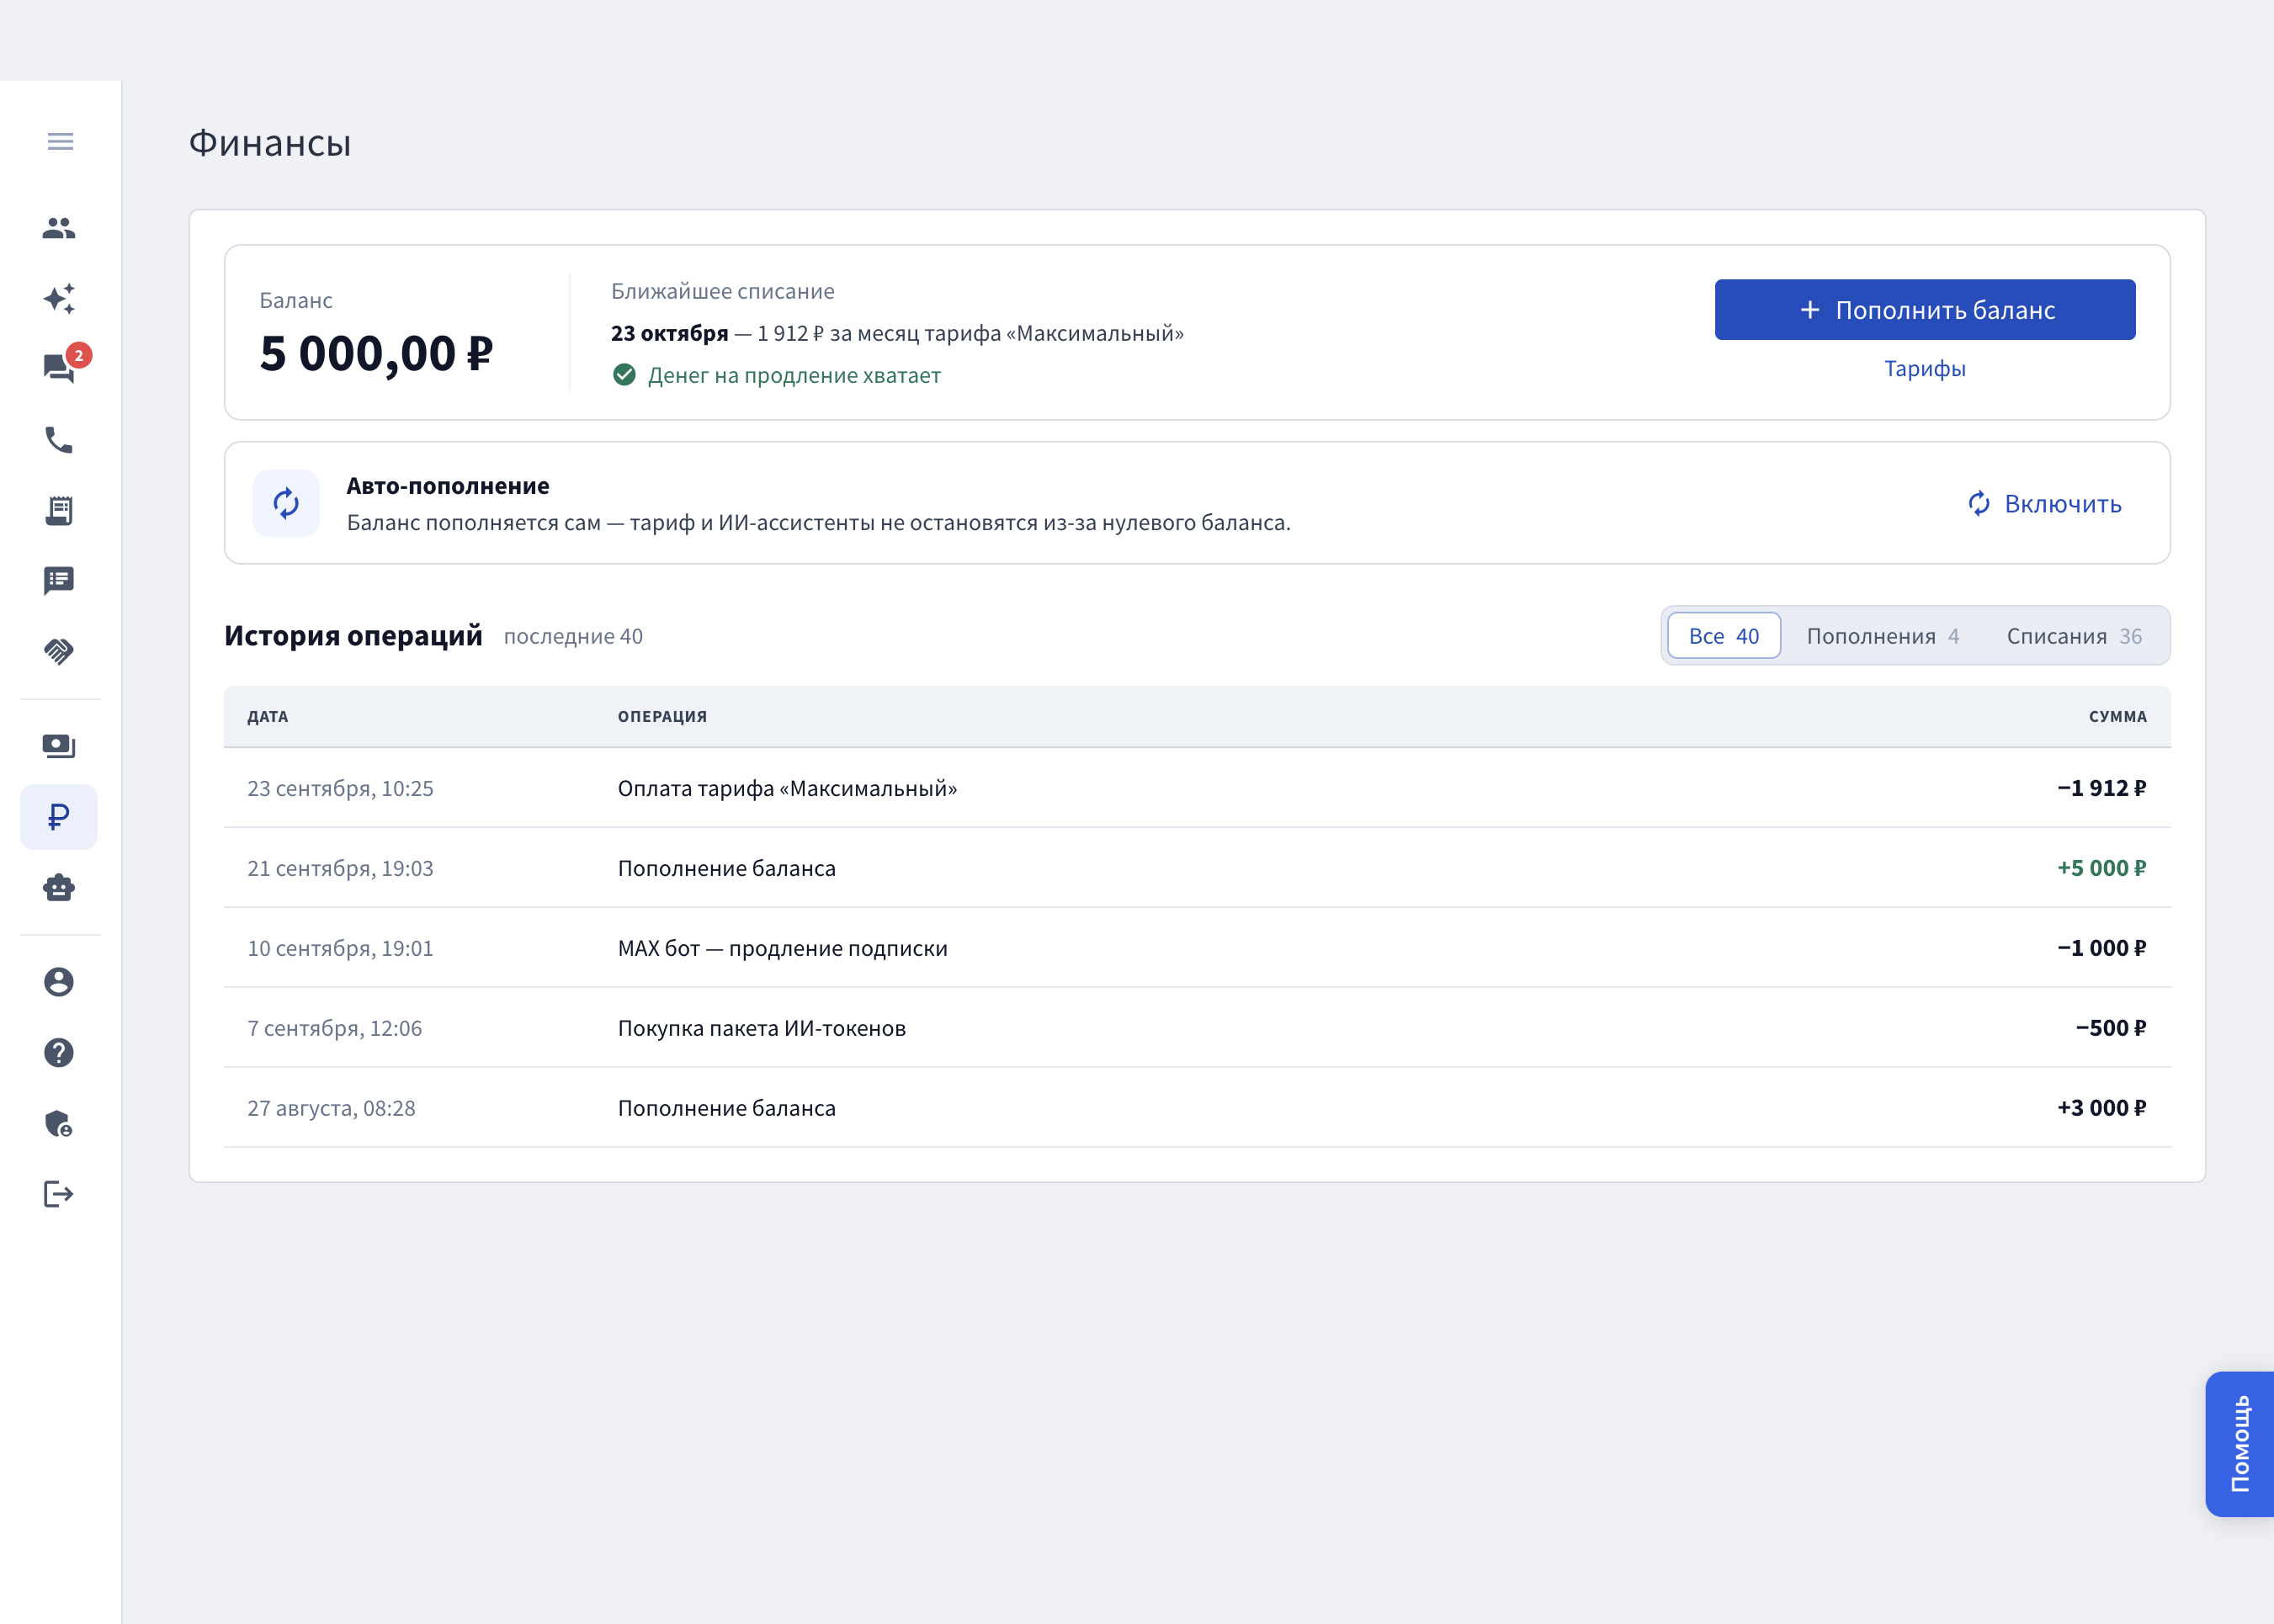This screenshot has height=1624, width=2274.
Task: Click the ОПЕРАЦИЯ column header
Action: (x=662, y=717)
